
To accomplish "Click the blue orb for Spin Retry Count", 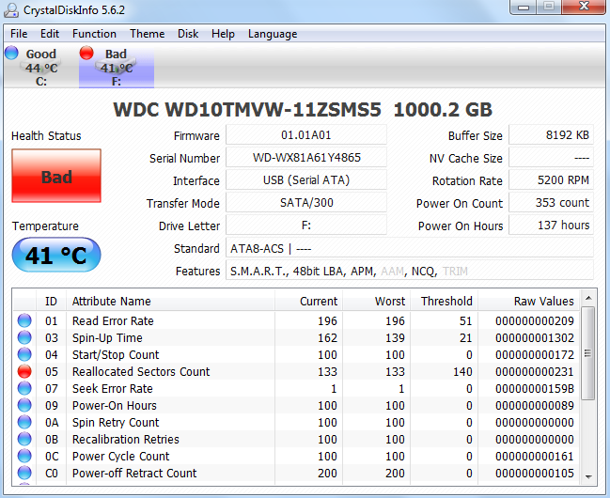I will (24, 422).
